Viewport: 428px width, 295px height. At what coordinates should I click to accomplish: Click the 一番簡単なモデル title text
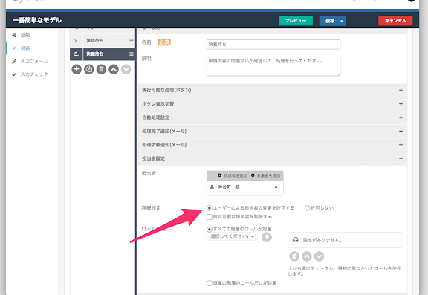coord(37,21)
